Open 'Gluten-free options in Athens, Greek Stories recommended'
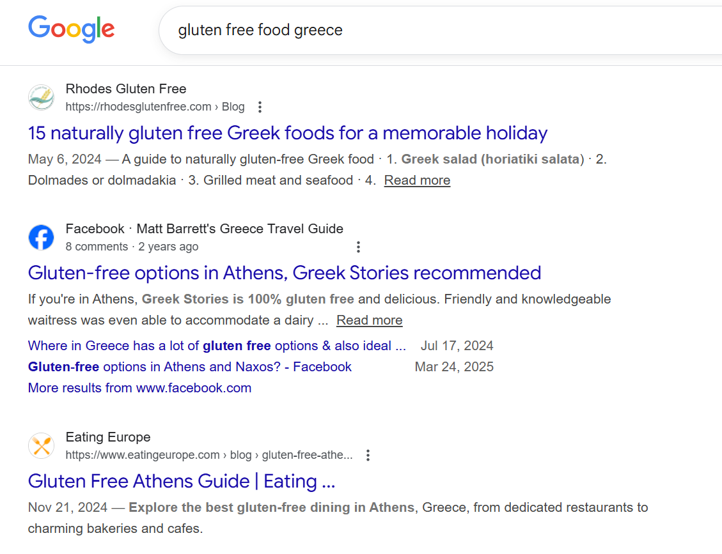 [284, 273]
